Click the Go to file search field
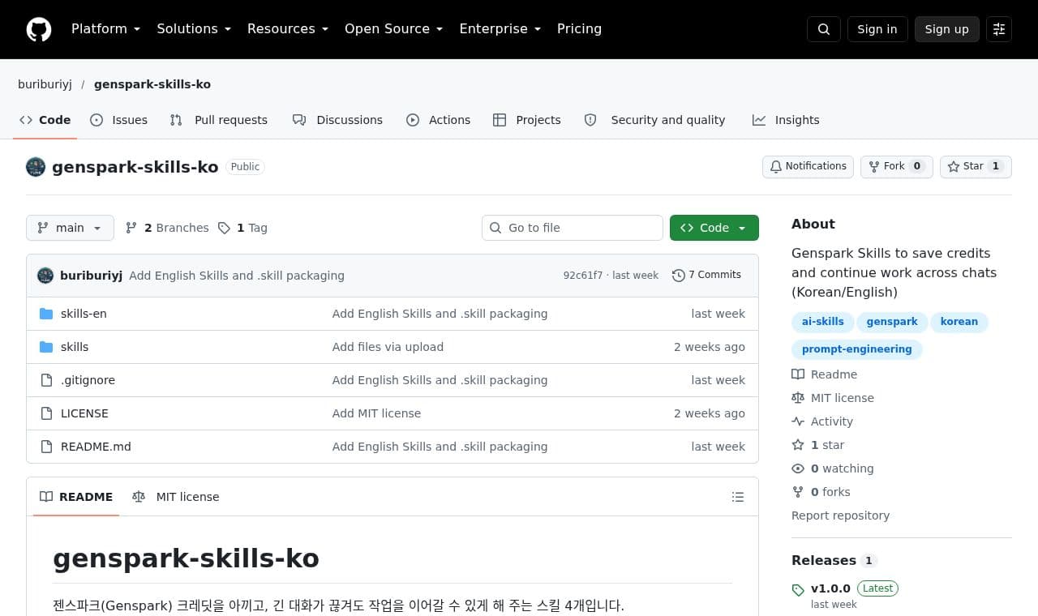Viewport: 1038px width, 616px height. (573, 228)
